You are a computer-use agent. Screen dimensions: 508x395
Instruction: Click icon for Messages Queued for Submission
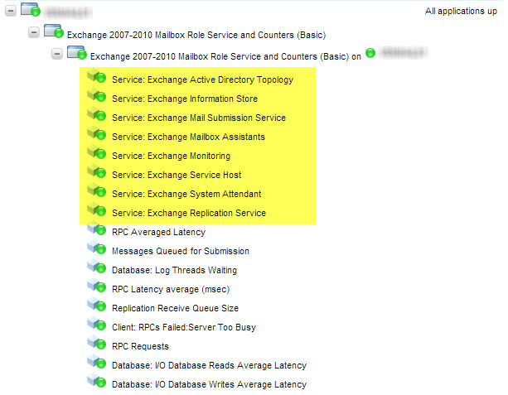click(x=97, y=248)
